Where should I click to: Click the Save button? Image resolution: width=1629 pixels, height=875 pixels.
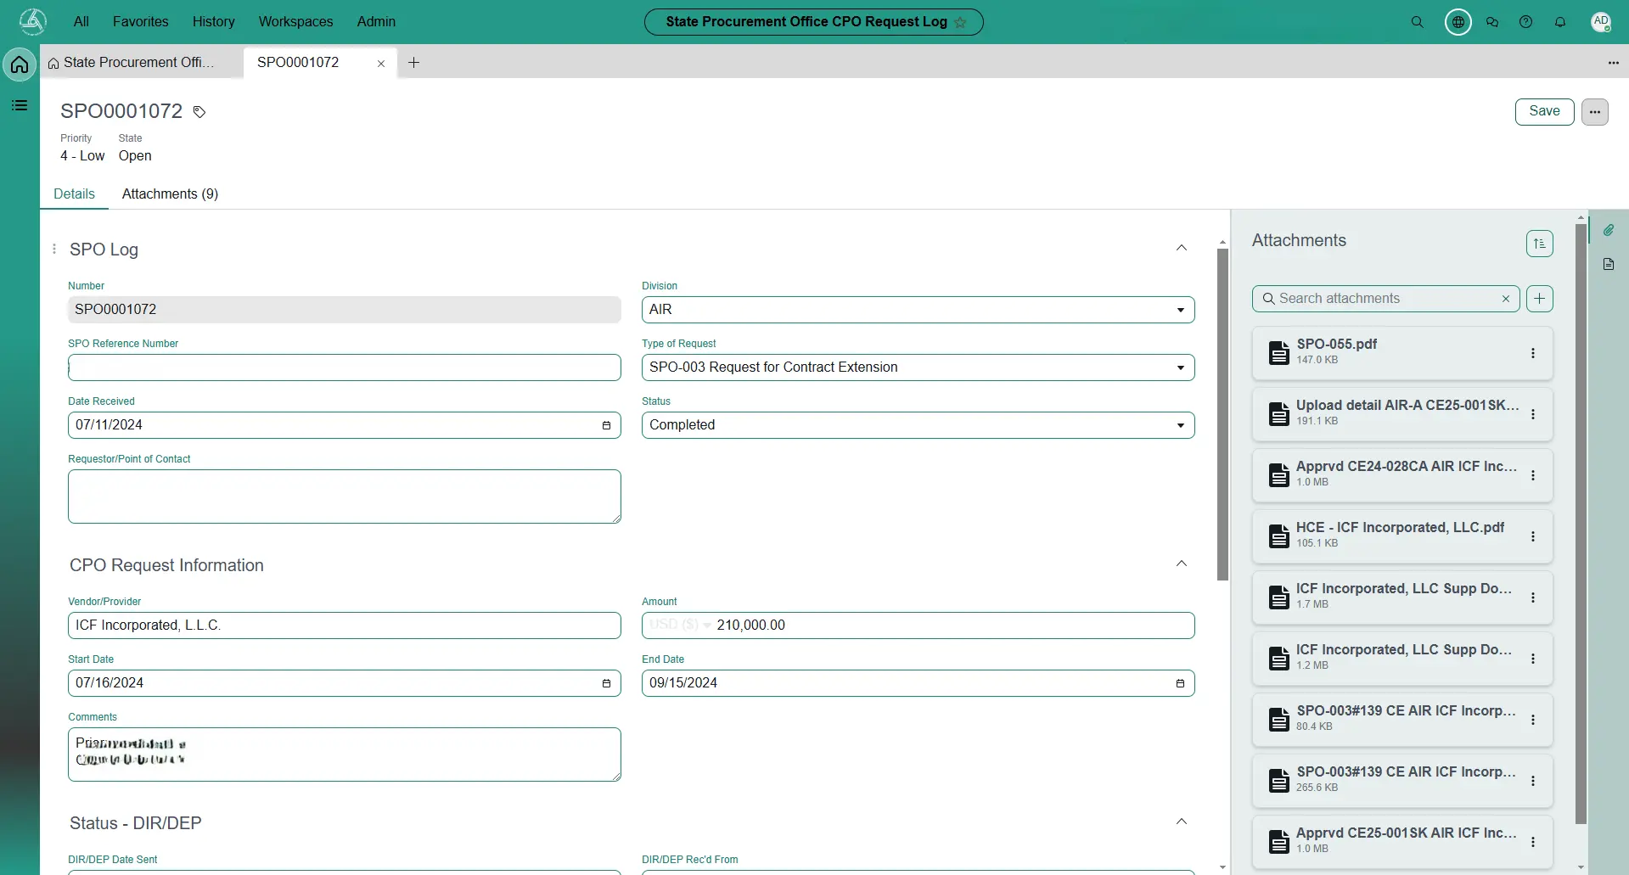(1544, 112)
